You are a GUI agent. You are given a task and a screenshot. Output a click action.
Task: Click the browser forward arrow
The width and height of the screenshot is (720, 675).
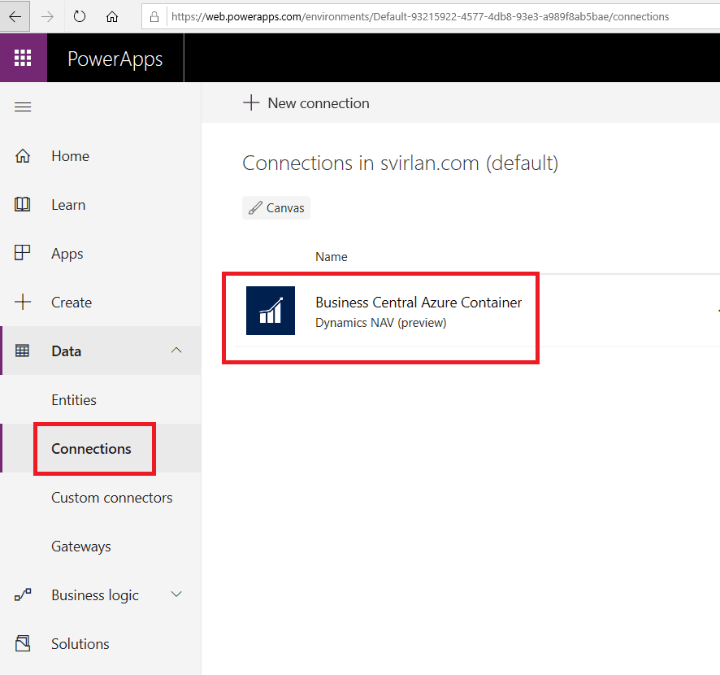point(47,17)
